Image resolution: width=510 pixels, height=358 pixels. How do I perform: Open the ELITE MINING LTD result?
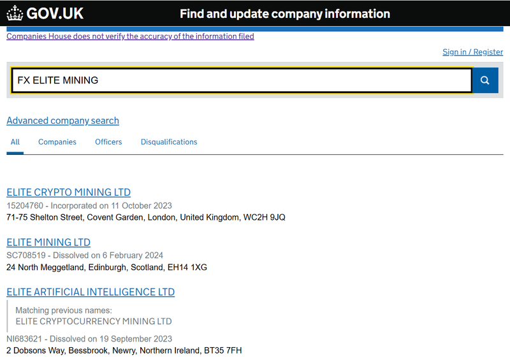point(48,242)
